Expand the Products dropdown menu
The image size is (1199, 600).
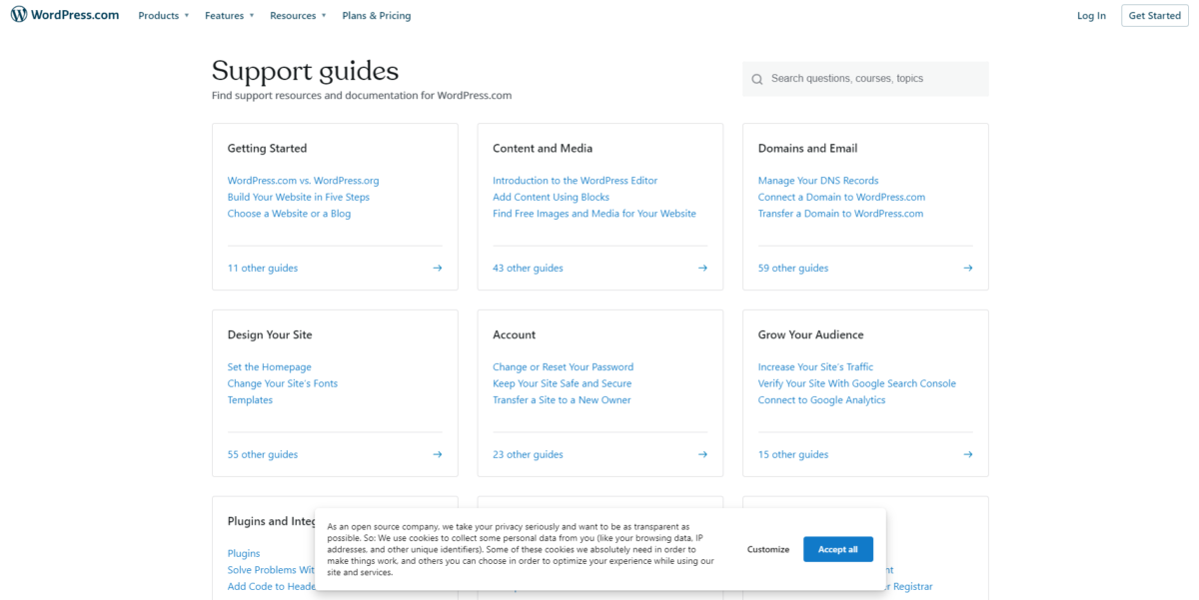(x=164, y=16)
